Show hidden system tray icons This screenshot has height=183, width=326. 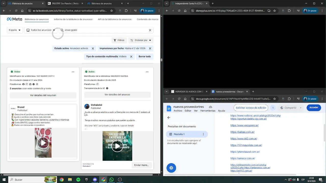[x=286, y=180]
